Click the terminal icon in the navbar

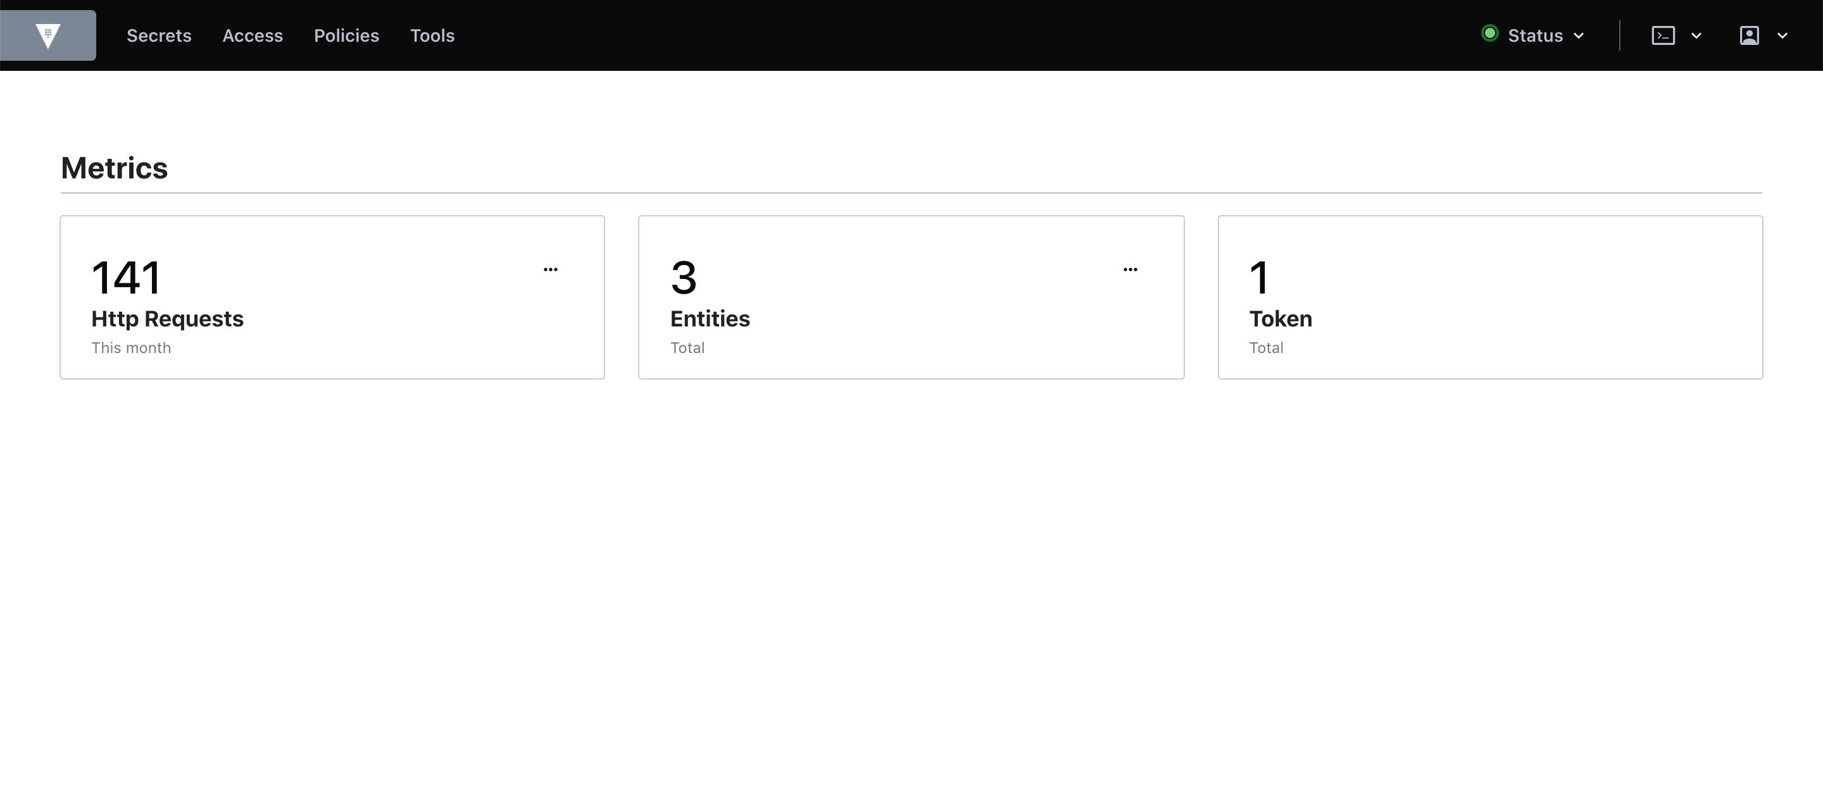click(x=1665, y=35)
